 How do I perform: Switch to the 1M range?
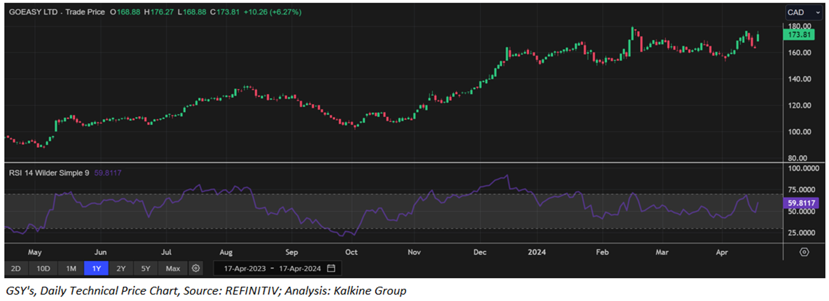pos(71,268)
